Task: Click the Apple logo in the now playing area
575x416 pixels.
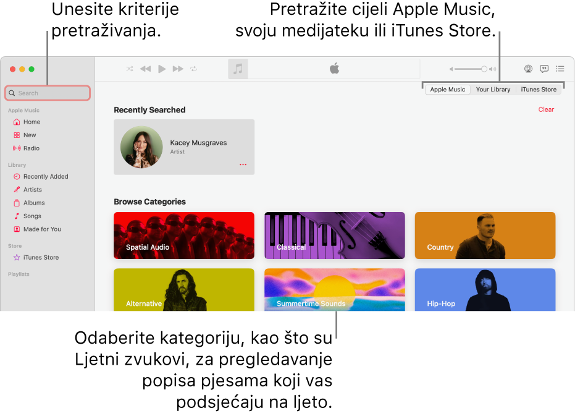Action: pyautogui.click(x=335, y=68)
